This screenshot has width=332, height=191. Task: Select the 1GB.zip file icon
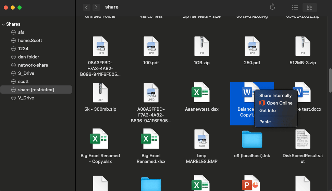coord(202,47)
